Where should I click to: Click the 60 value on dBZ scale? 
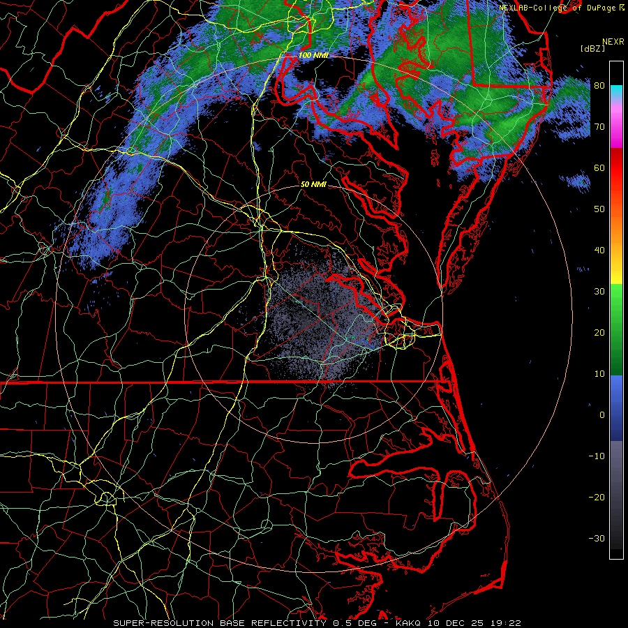(x=599, y=167)
